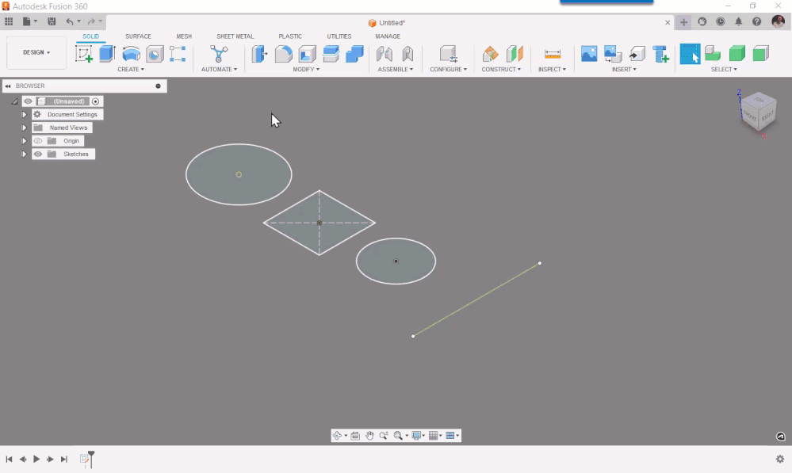Select the Create Sketch tool
The height and width of the screenshot is (473, 792).
pos(84,54)
